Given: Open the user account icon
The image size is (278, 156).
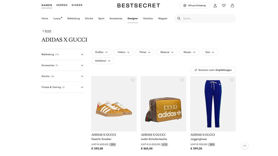Looking at the screenshot, I should (x=215, y=5).
